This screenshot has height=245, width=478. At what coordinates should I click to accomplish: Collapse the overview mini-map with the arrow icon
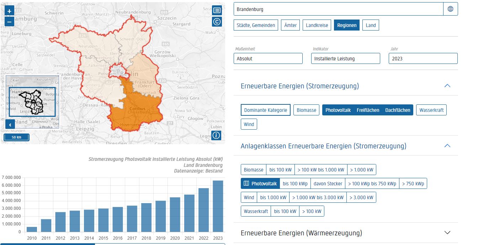click(x=10, y=125)
